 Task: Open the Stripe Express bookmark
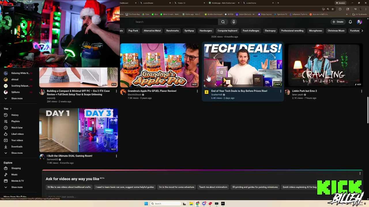[x=265, y=14]
